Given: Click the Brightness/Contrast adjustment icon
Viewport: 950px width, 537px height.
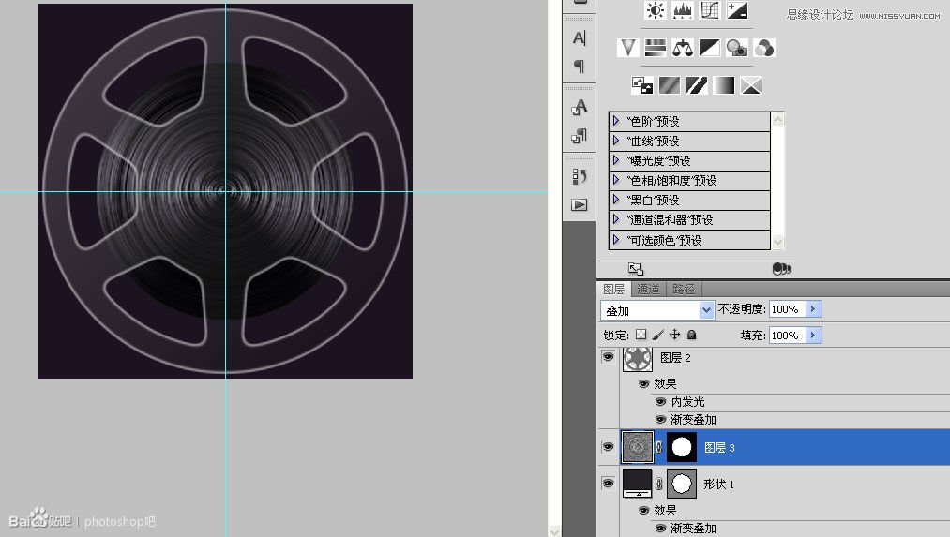Looking at the screenshot, I should pyautogui.click(x=655, y=10).
